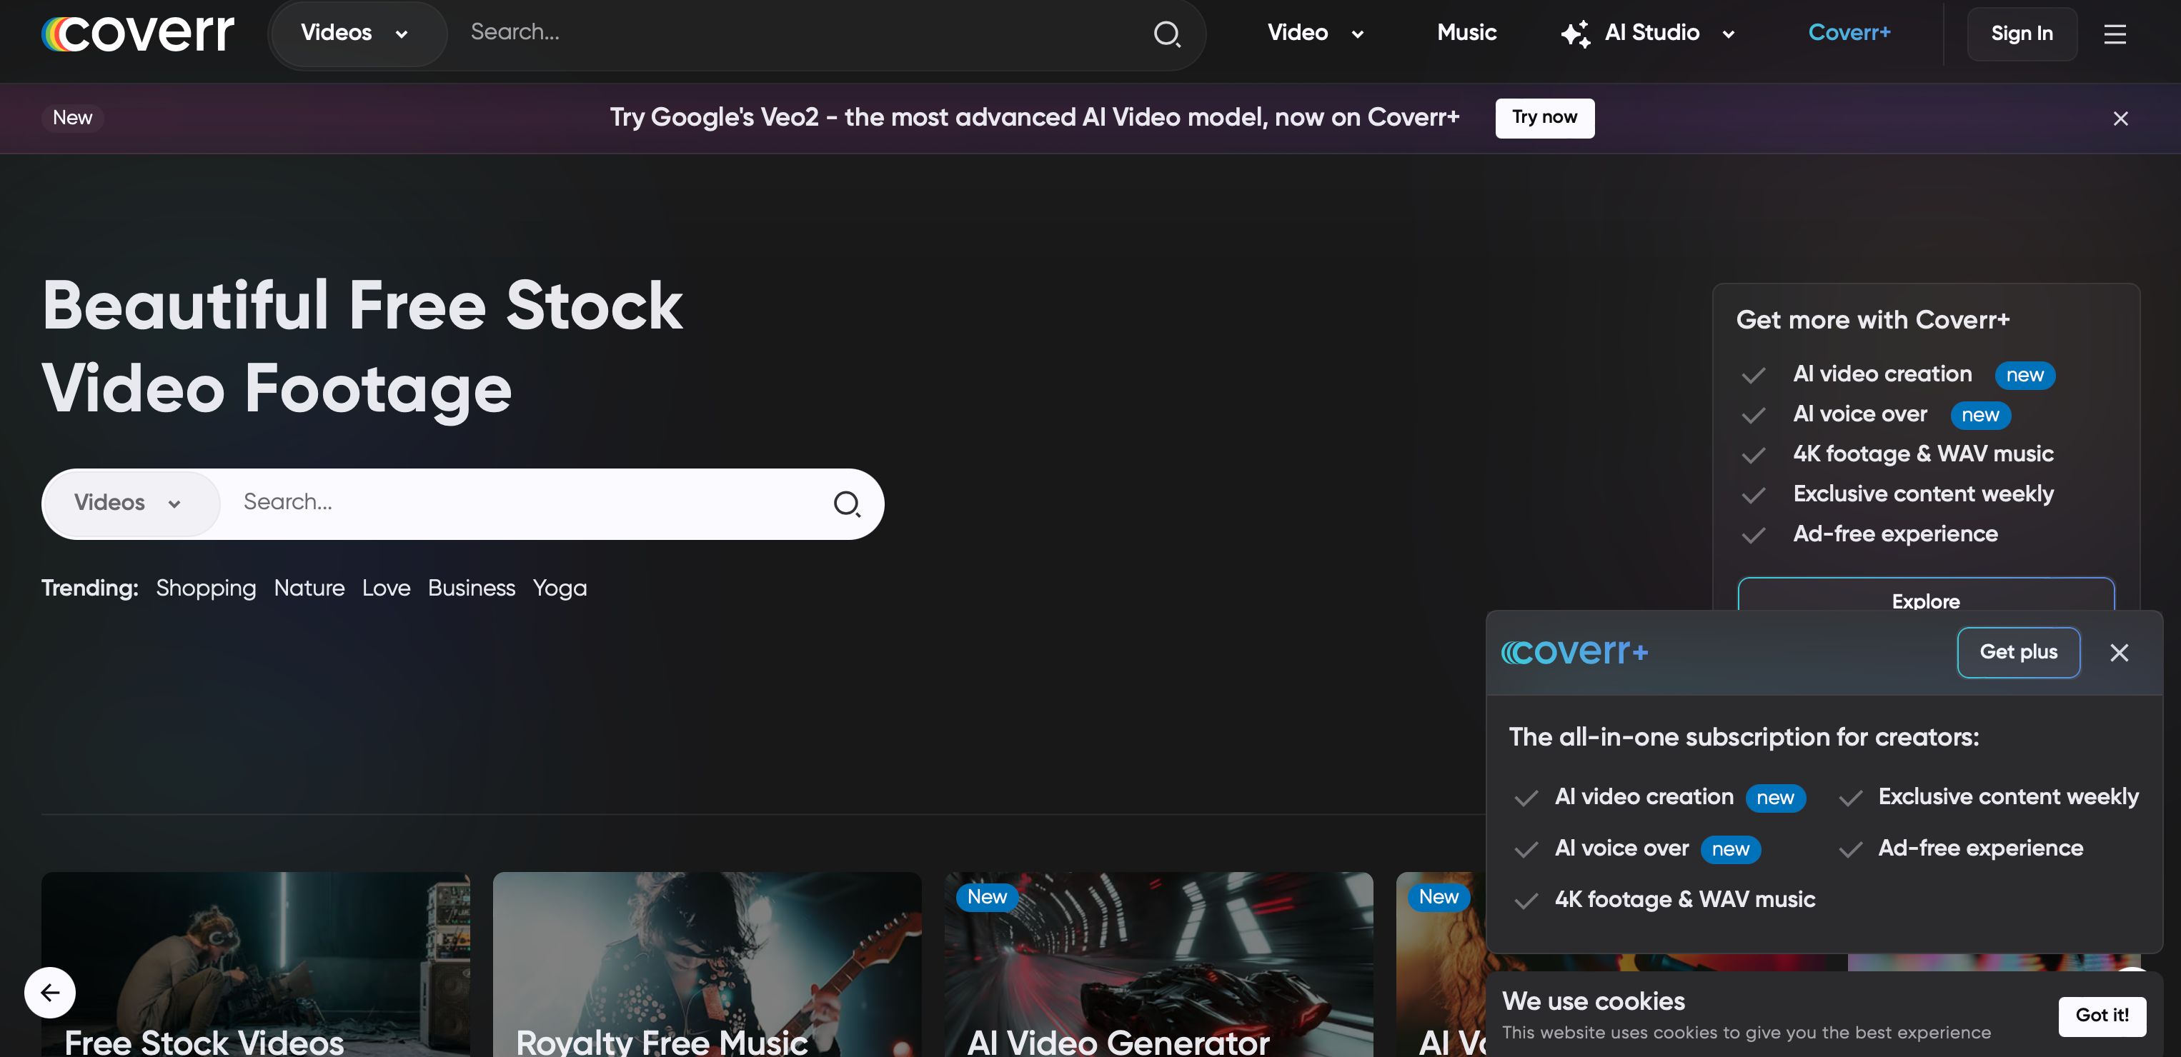Screen dimensions: 2181x1057
Task: Close the Coverr+ subscription popup
Action: coord(2118,653)
